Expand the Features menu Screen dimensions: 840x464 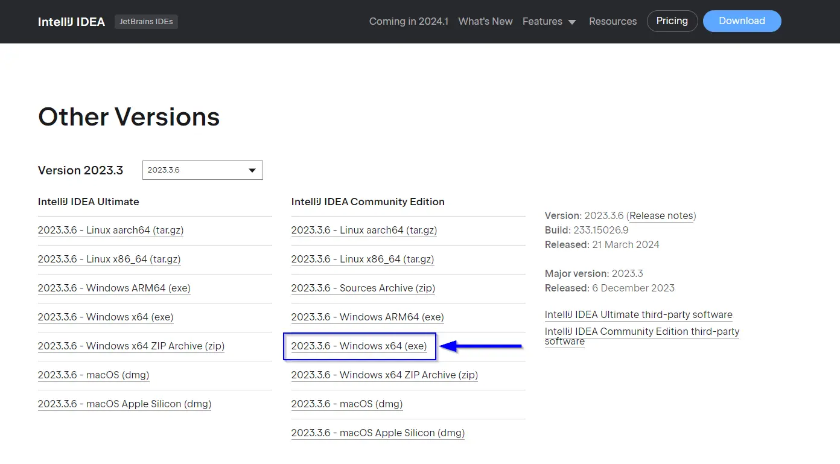549,21
